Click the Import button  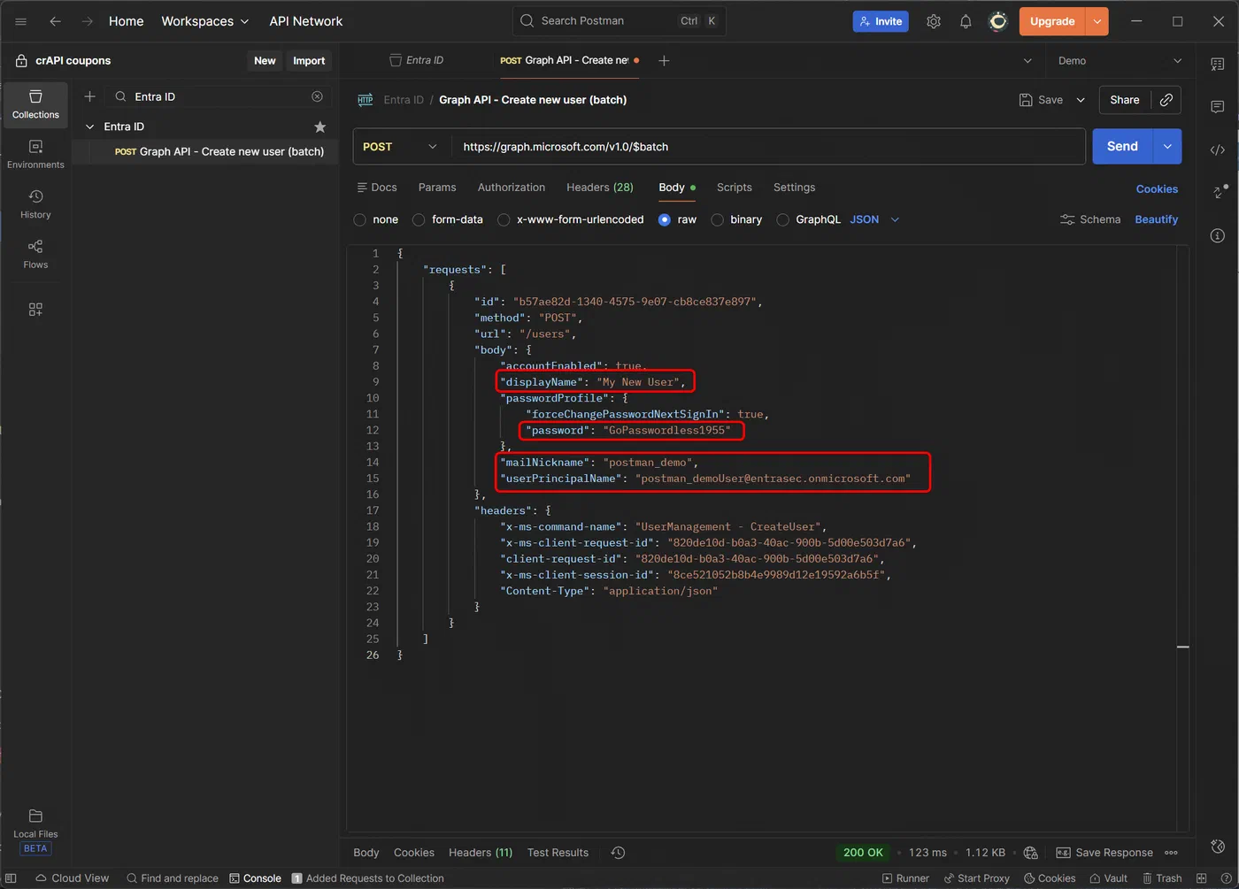[309, 60]
